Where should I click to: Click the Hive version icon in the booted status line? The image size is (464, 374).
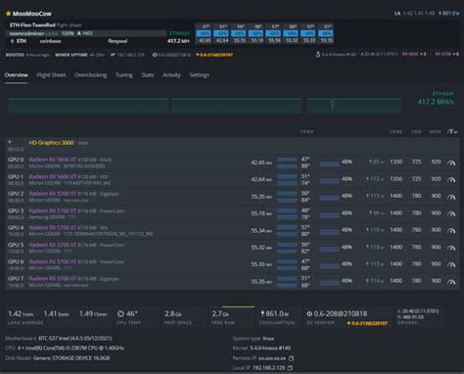click(x=155, y=55)
